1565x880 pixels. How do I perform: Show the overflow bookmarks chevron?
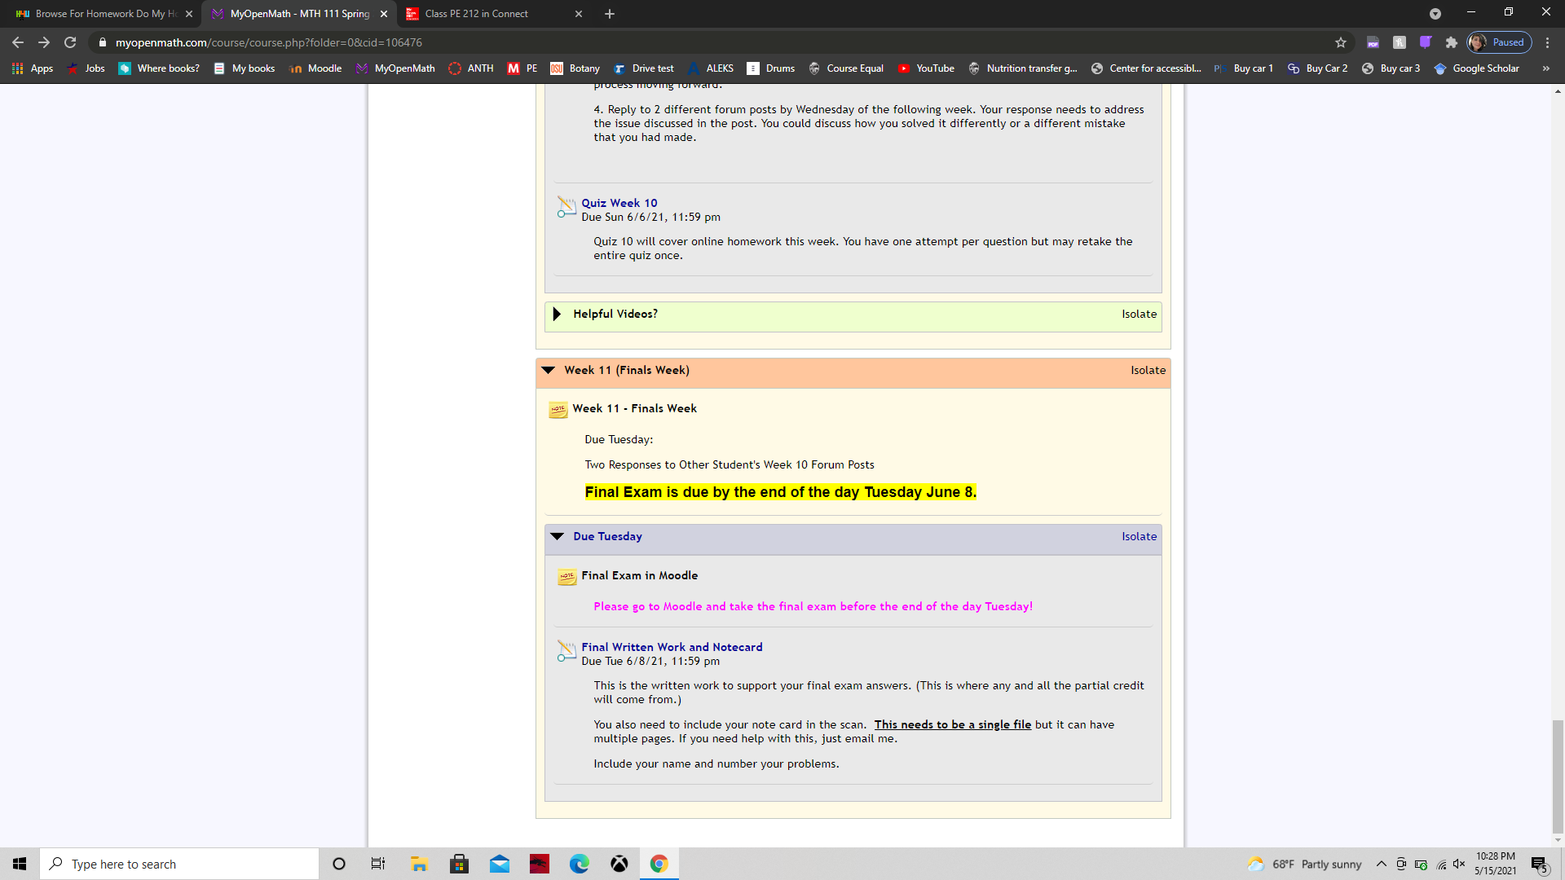[1545, 68]
